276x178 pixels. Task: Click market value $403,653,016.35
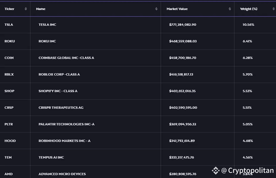tap(182, 91)
